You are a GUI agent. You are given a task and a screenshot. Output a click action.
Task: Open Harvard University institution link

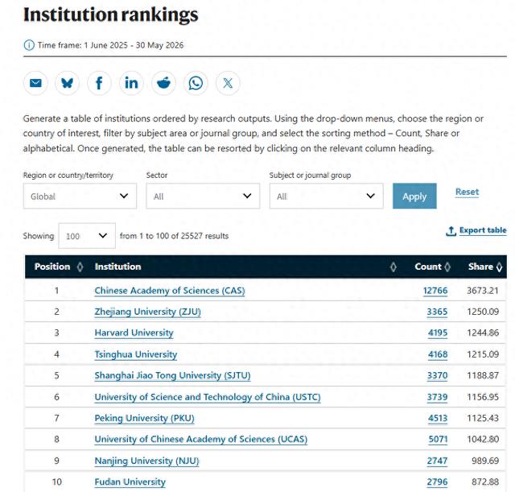tap(134, 333)
